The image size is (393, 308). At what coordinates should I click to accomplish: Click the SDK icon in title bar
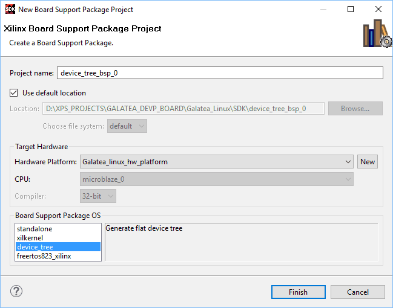(10, 10)
